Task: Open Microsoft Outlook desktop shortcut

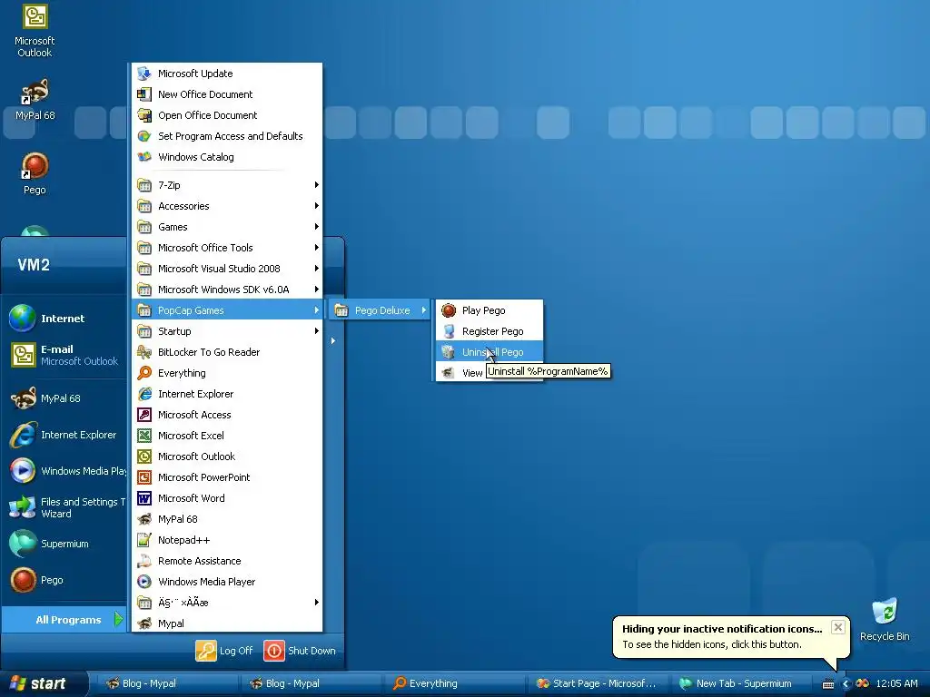Action: [x=35, y=31]
